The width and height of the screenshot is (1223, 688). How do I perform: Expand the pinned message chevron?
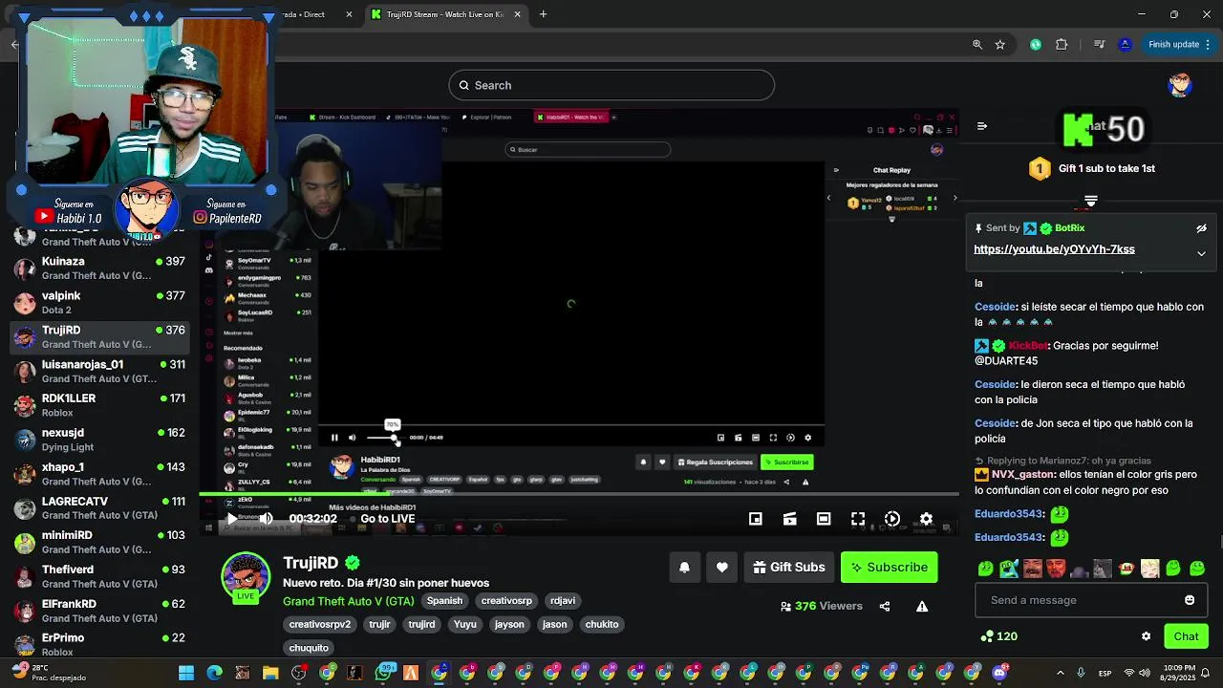1201,253
